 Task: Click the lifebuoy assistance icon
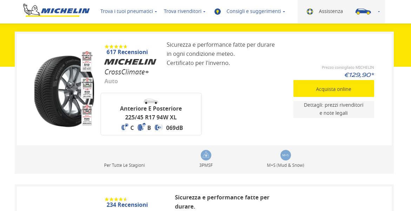pyautogui.click(x=310, y=12)
